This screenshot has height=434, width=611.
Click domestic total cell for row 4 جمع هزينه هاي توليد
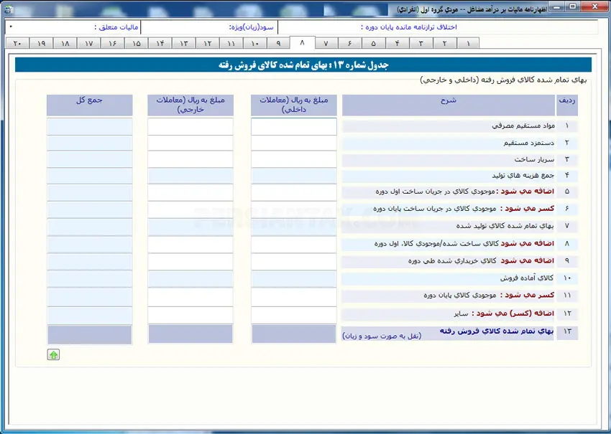[x=294, y=176]
